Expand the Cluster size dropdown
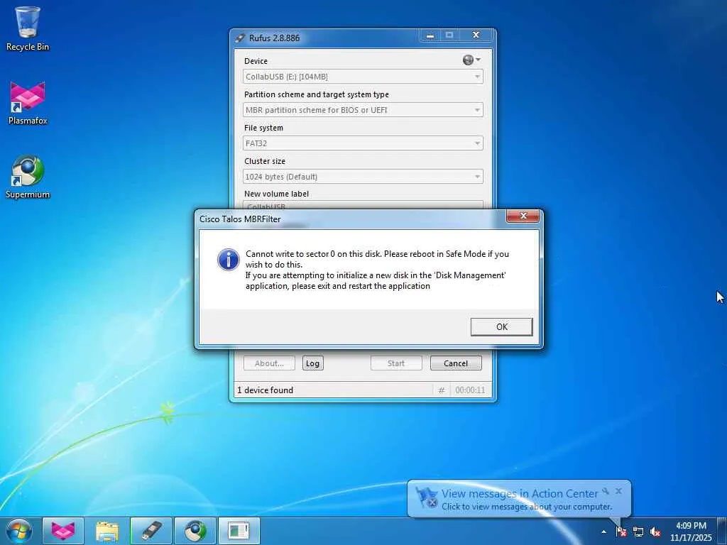Image resolution: width=727 pixels, height=545 pixels. tap(363, 177)
